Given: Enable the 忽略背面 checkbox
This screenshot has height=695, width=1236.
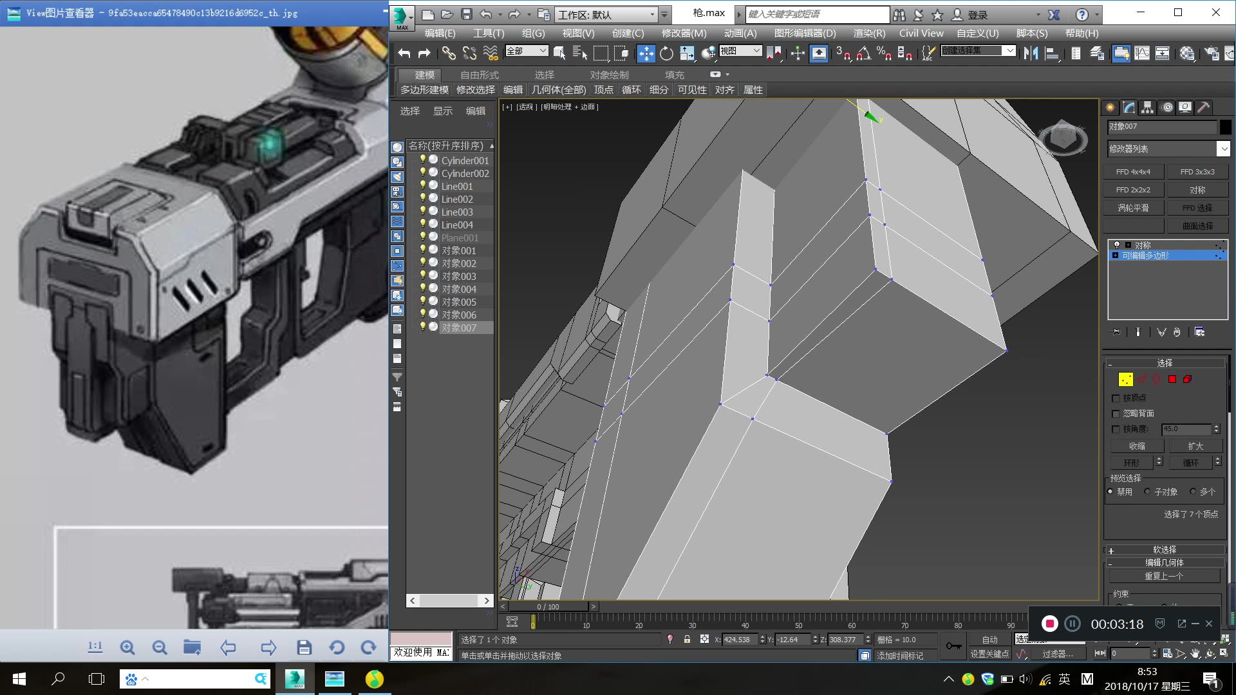Looking at the screenshot, I should (1116, 414).
